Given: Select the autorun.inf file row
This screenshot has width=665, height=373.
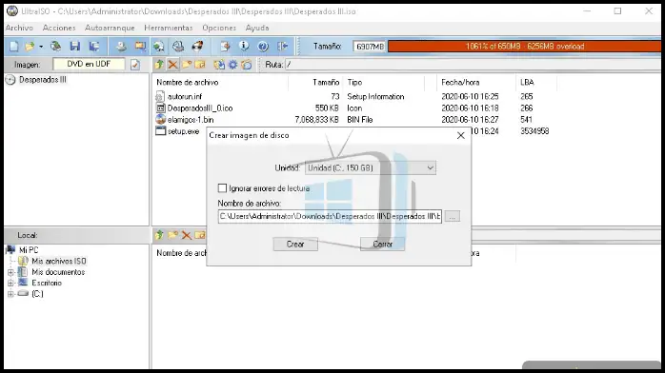Looking at the screenshot, I should pos(185,96).
